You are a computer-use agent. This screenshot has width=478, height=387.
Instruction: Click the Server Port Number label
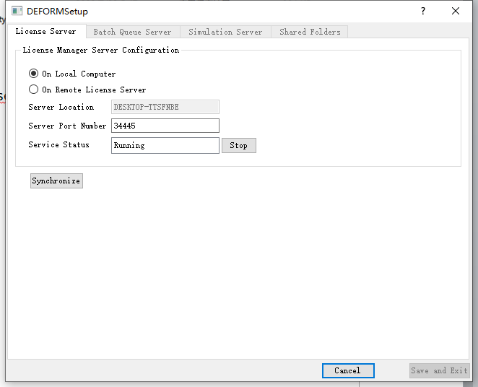[67, 126]
